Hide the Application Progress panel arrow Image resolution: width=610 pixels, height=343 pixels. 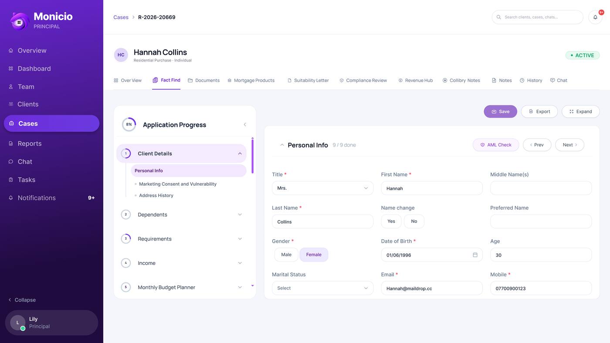pyautogui.click(x=245, y=125)
